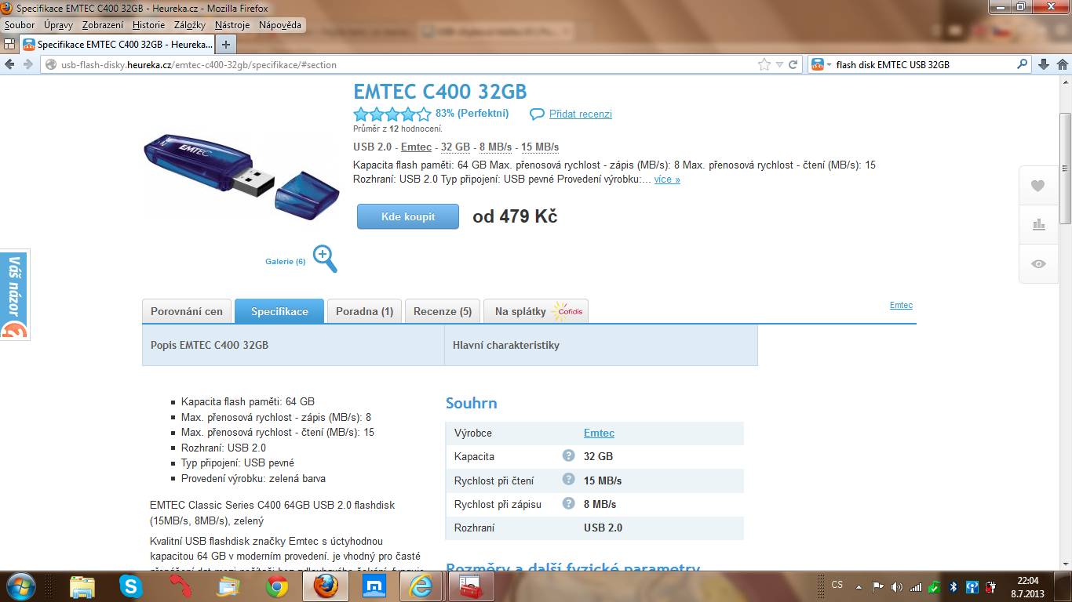The width and height of the screenshot is (1072, 602).
Task: Reload the page with the refresh icon
Action: click(x=793, y=64)
